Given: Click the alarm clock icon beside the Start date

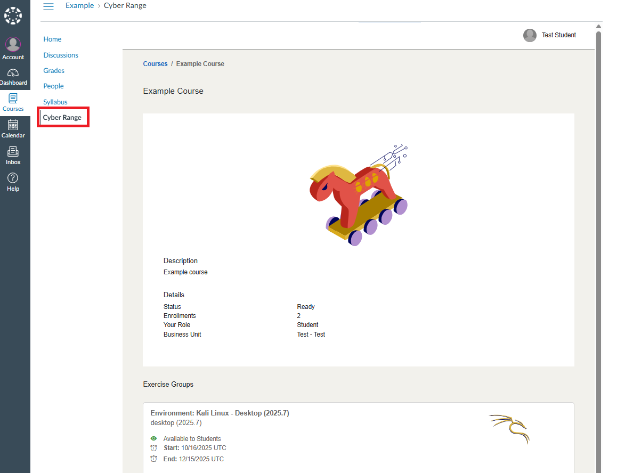Looking at the screenshot, I should (x=154, y=448).
